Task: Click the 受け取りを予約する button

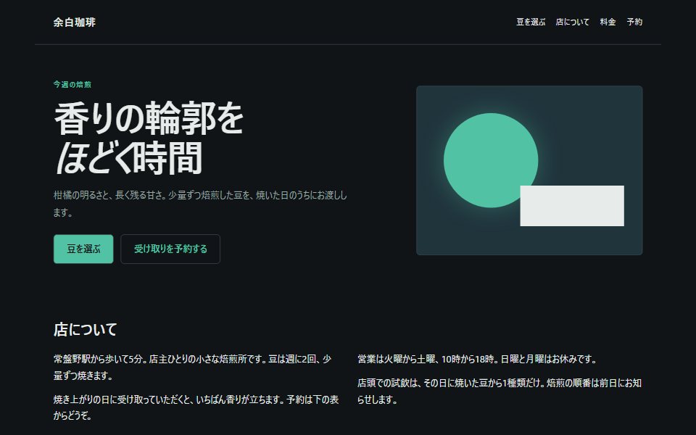Action: point(170,249)
